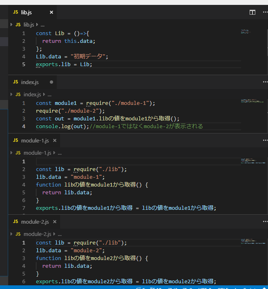Expand breadcrumb arrow before lib.js

[x=11, y=24]
